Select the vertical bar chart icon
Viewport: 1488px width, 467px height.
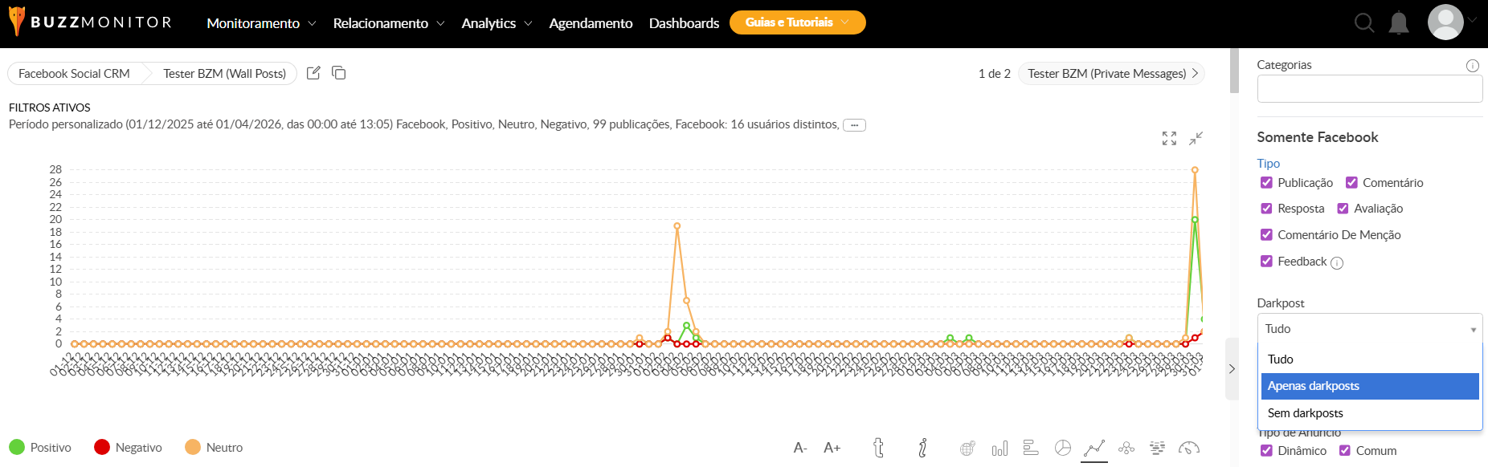(x=999, y=449)
